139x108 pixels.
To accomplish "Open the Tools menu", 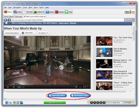I will pos(25,8).
